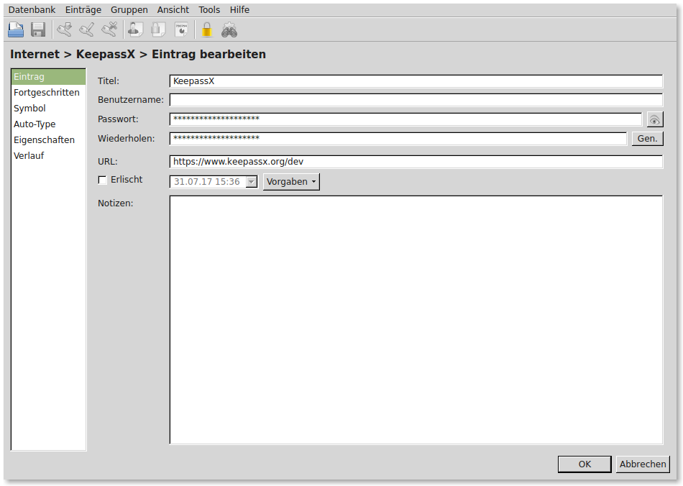This screenshot has width=683, height=486.
Task: Click the copy password toolbar icon
Action: coord(158,30)
